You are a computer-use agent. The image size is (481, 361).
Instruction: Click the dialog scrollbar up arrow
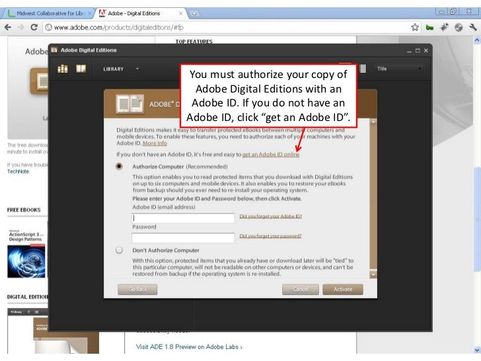pyautogui.click(x=373, y=122)
